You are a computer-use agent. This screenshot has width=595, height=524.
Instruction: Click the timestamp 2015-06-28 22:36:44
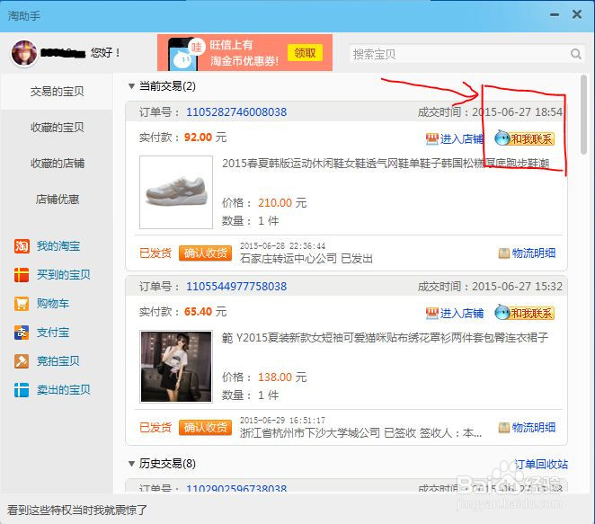[x=283, y=246]
